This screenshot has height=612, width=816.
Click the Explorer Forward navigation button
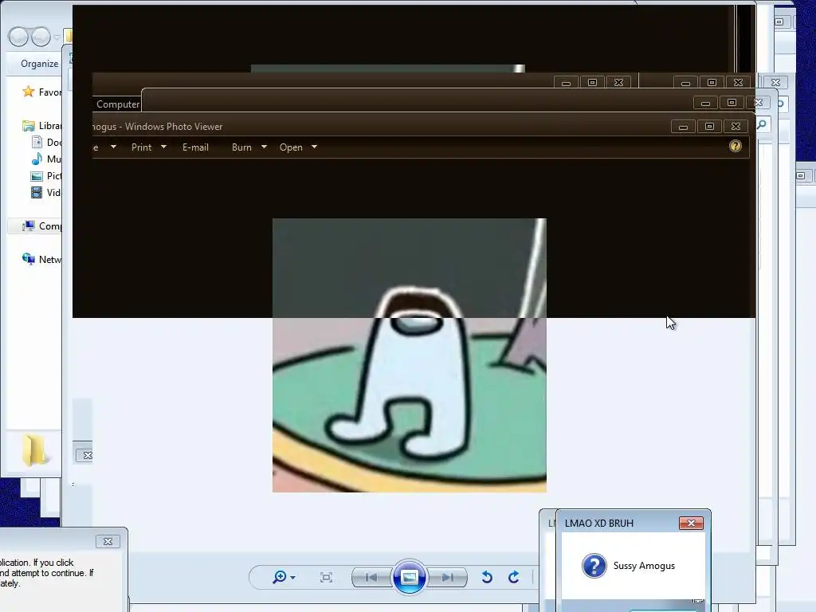[x=41, y=37]
